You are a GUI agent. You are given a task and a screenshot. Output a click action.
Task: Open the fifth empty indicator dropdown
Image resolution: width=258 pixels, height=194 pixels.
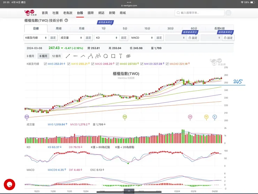(176, 38)
